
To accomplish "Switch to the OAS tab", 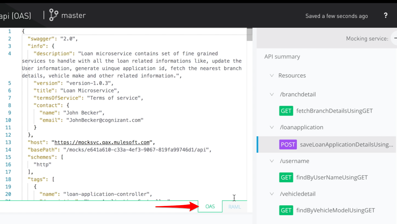I will pos(210,207).
